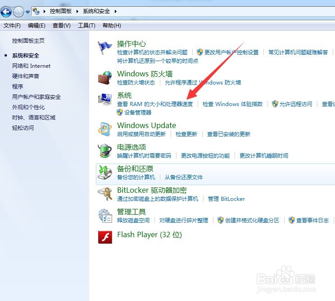335x301 pixels.
Task: Click the Forward arrow navigation button
Action: (x=18, y=12)
